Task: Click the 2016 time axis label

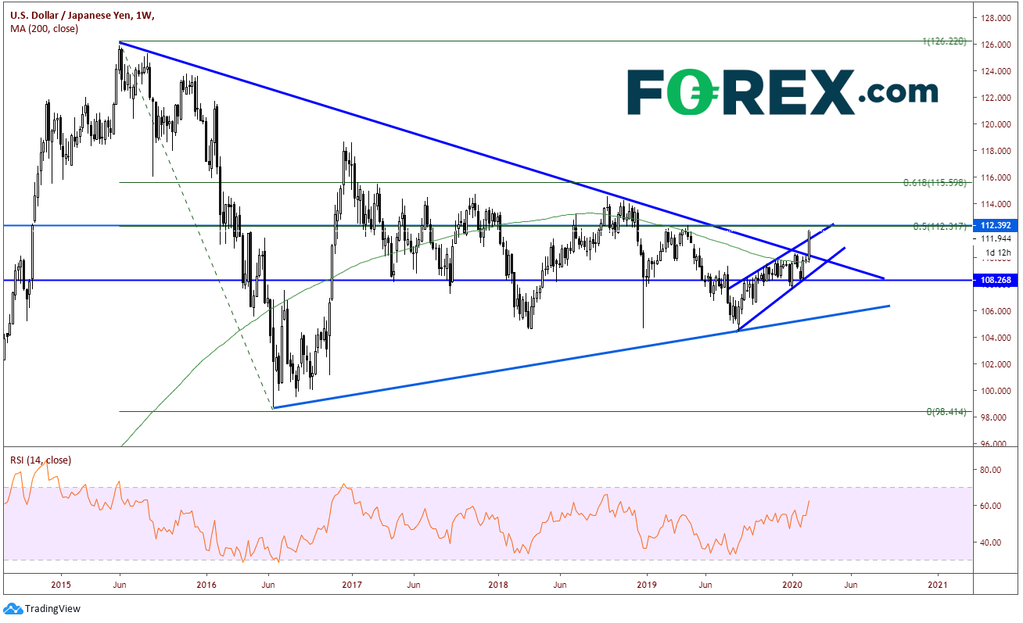Action: coord(206,584)
